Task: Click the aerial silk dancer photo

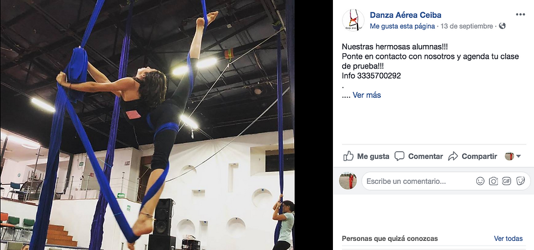Action: pos(147,125)
